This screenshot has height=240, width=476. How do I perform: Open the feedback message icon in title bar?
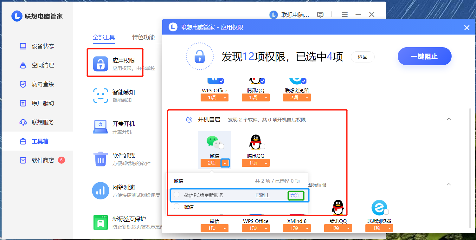click(320, 15)
